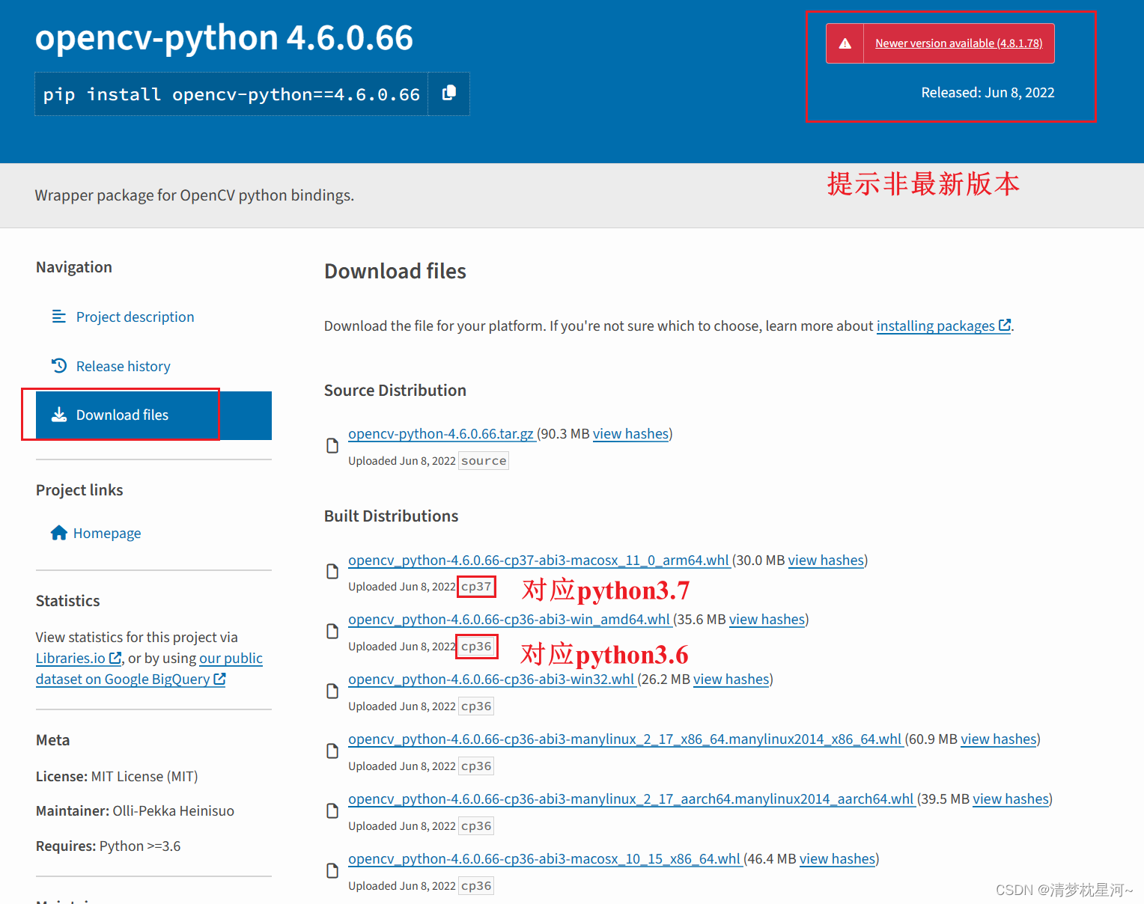
Task: Click 'Wrapper package for OpenCV python bindings.' text
Action: click(x=195, y=195)
